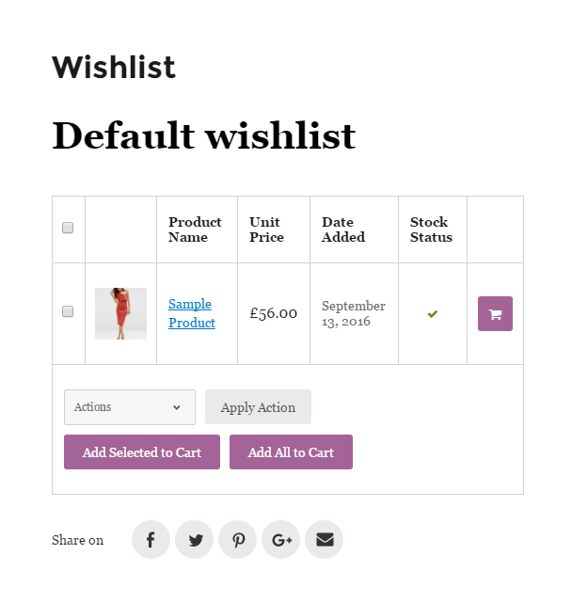Screen dimensions: 572x602
Task: Check the Sample Product row checkbox
Action: tap(68, 311)
